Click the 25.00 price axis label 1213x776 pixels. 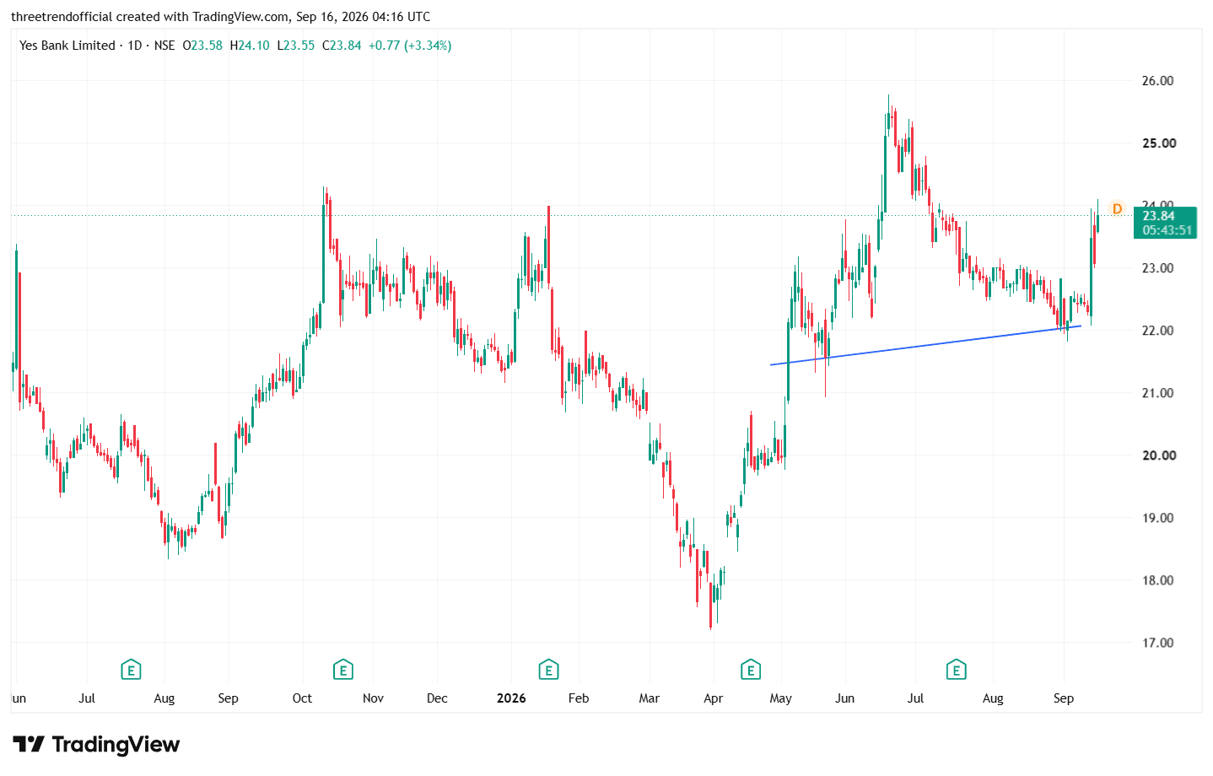(x=1157, y=143)
